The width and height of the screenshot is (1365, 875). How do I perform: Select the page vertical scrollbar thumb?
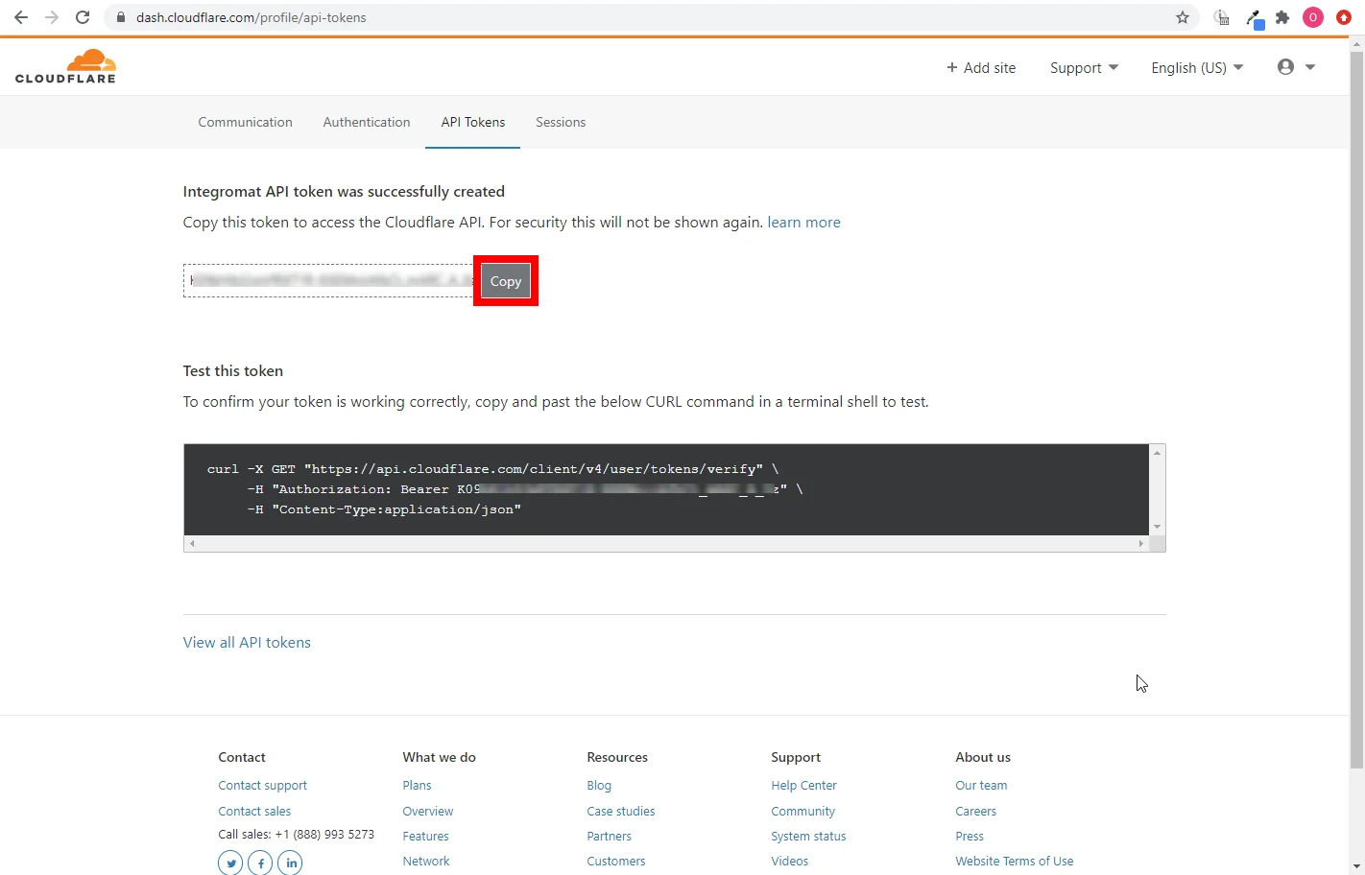(1356, 410)
